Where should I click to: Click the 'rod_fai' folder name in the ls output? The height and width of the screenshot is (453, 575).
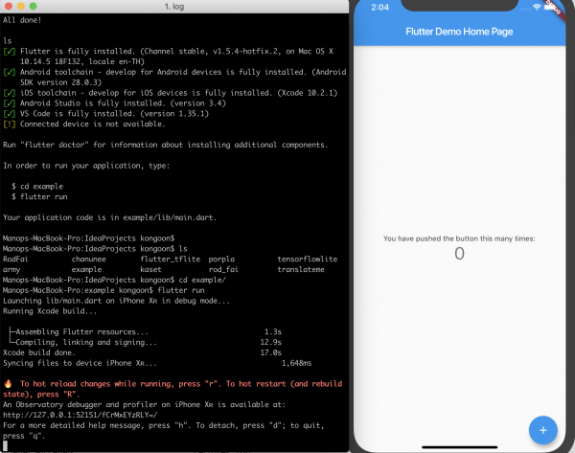[223, 270]
